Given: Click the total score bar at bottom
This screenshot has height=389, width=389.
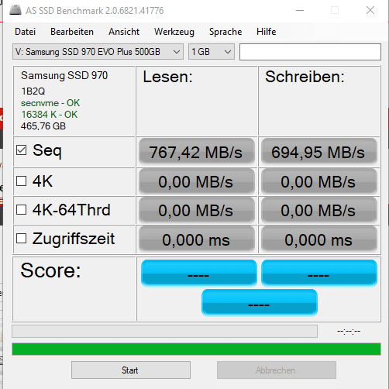Looking at the screenshot, I should click(x=260, y=302).
